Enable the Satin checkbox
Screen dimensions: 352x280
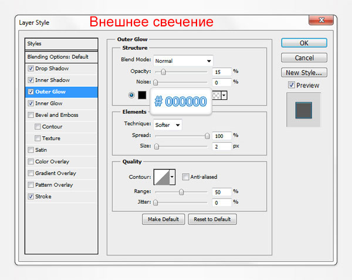point(31,150)
